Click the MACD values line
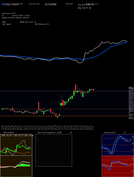The height and width of the screenshot is (177, 134). tap(16, 18)
